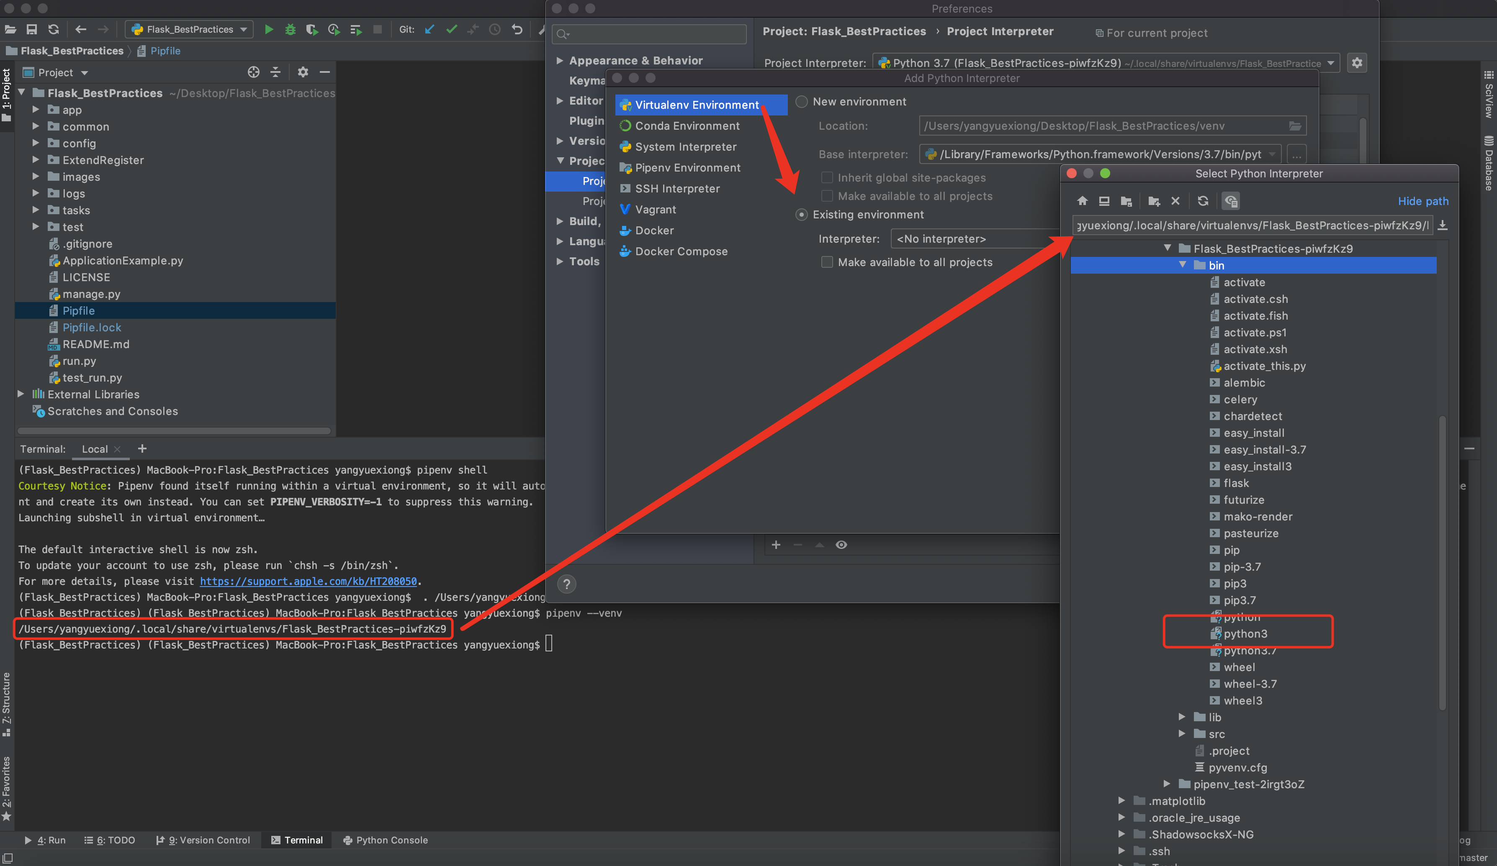
Task: Click the Hide path link
Action: tap(1422, 201)
